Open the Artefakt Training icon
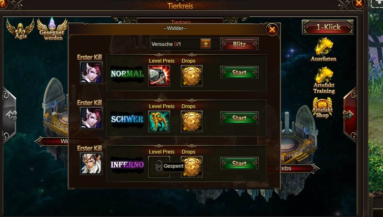Viewport: 383px width, 217px height. [x=324, y=81]
